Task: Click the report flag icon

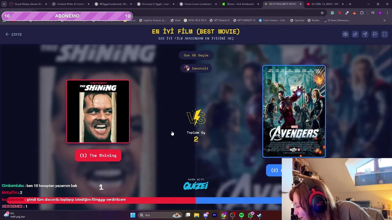Action: (375, 34)
